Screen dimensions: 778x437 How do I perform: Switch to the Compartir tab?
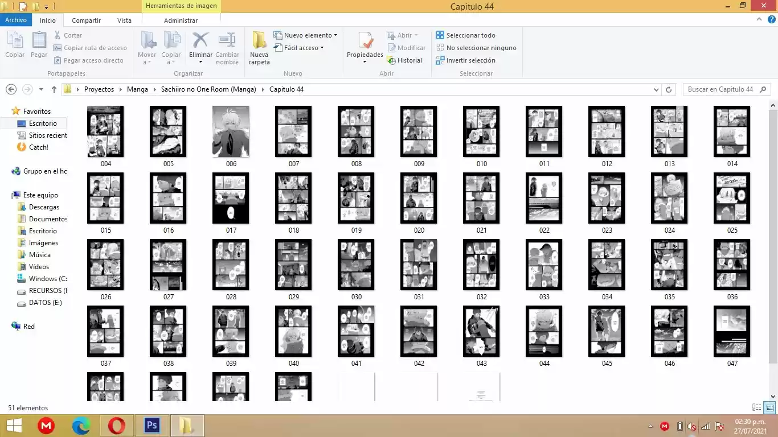86,20
